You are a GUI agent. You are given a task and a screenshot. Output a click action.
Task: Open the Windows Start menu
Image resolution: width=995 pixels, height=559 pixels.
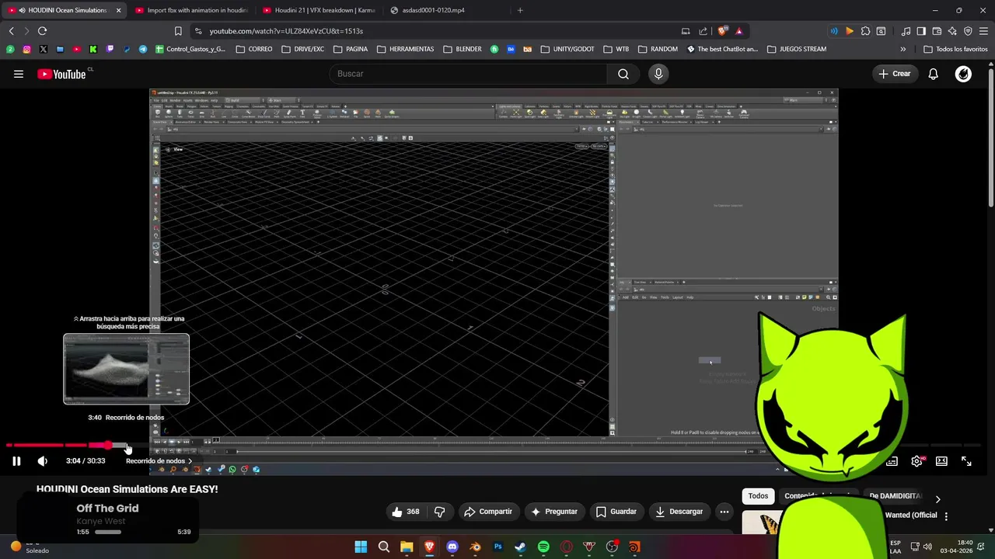pyautogui.click(x=361, y=547)
